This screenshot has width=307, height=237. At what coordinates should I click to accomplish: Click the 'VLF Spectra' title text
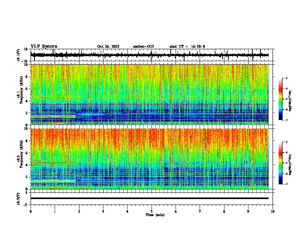[44, 46]
